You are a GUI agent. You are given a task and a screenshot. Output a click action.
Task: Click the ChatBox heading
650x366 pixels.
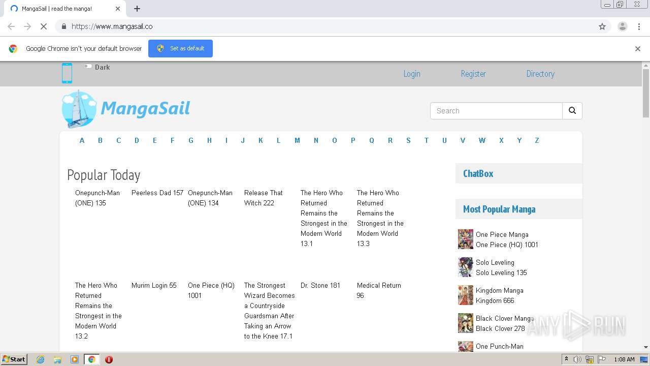[x=478, y=173]
